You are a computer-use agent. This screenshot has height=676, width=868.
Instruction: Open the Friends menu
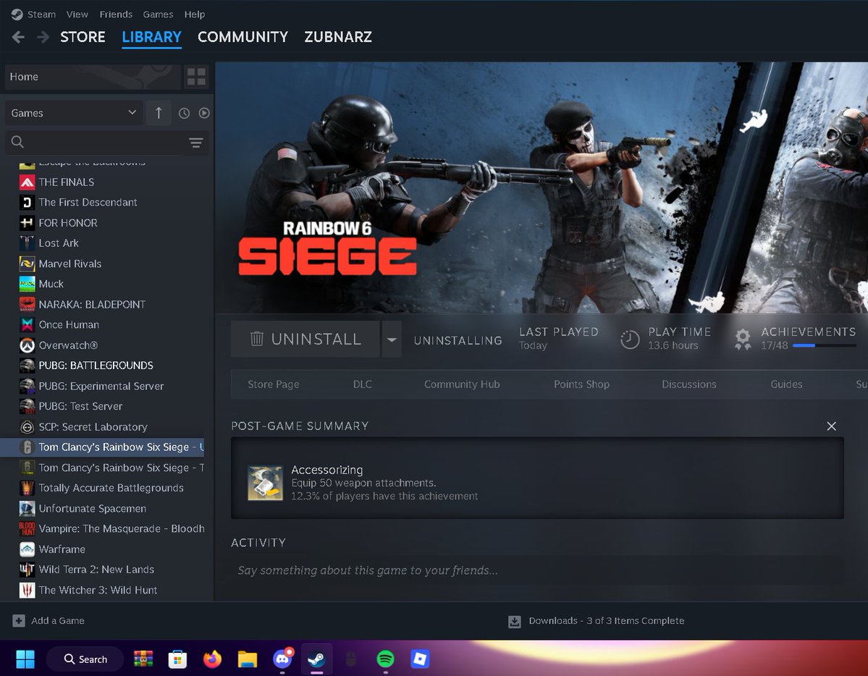(x=116, y=14)
